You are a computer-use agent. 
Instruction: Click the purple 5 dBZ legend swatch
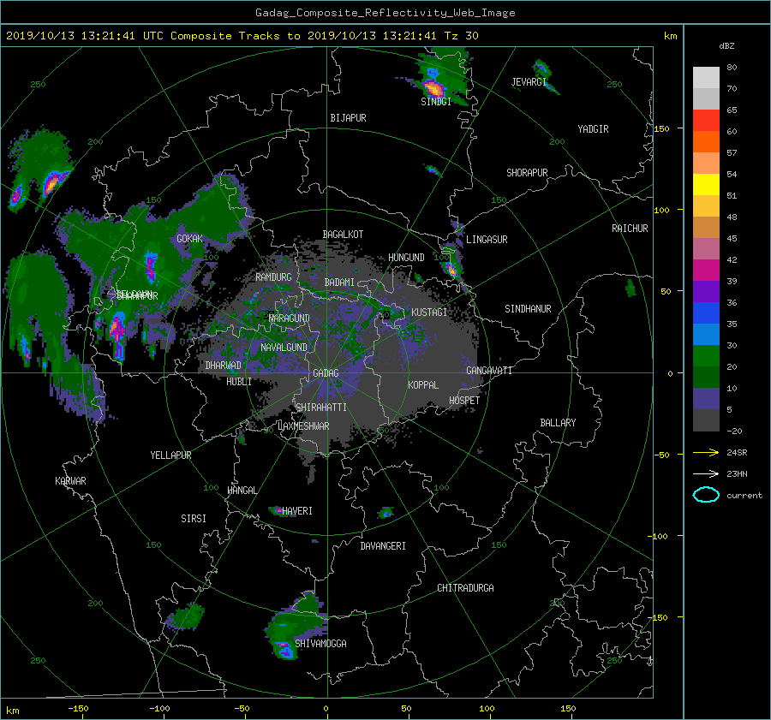pos(706,398)
